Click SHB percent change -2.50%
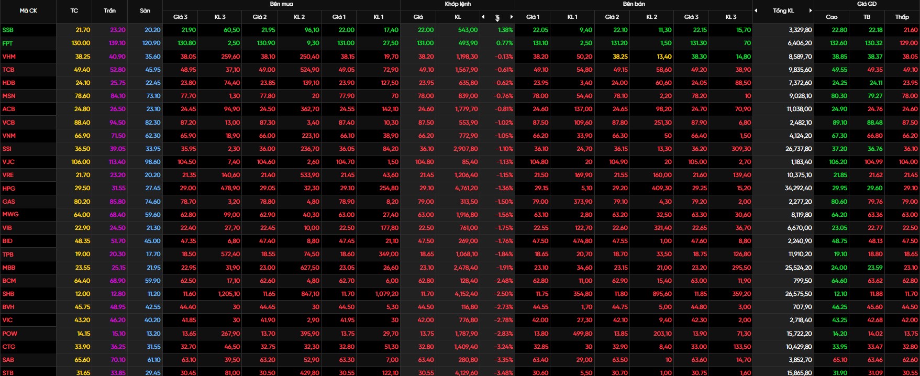The height and width of the screenshot is (376, 920). pos(503,294)
